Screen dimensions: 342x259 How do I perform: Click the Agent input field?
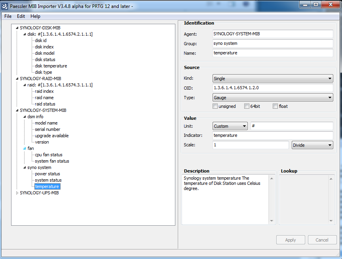click(x=273, y=34)
